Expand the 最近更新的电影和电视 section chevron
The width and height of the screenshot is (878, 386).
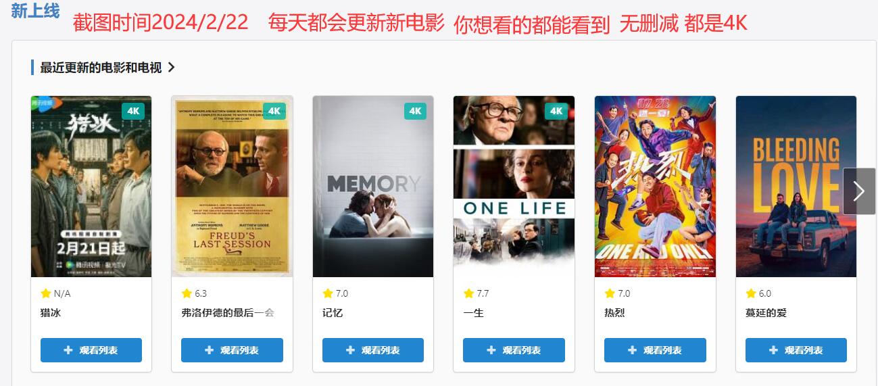(171, 68)
